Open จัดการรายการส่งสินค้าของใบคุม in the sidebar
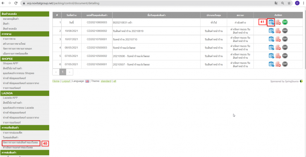 (x=21, y=143)
